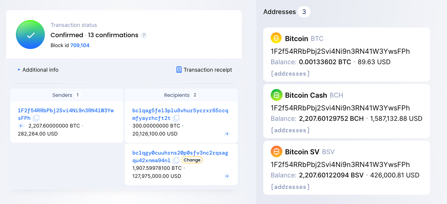Copy first recipient address bc1qag5 icon
The width and height of the screenshot is (447, 204).
click(176, 118)
